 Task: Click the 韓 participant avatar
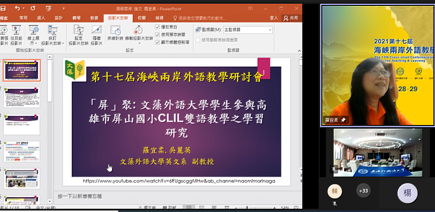point(335,191)
